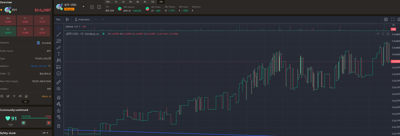Select the 6h timeframe tab
This screenshot has height=136, width=400.
[x=138, y=2]
